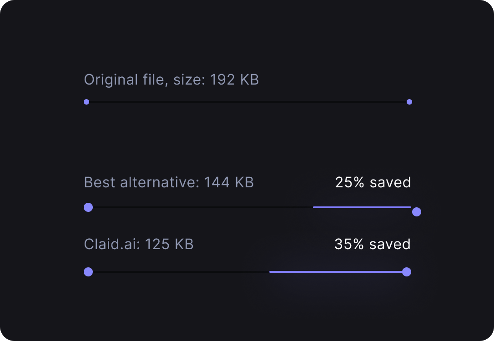The width and height of the screenshot is (494, 341).
Task: Click left endpoint dot of Original file bar
Action: click(86, 102)
